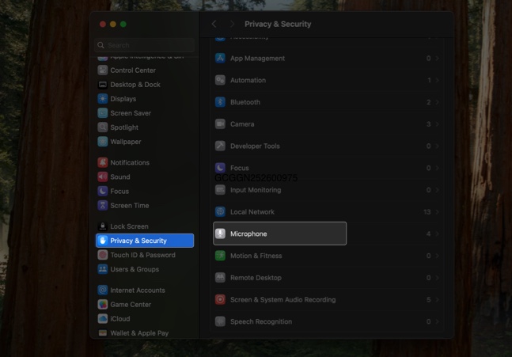This screenshot has height=357, width=512.
Task: Click the Automation gears icon
Action: click(220, 80)
